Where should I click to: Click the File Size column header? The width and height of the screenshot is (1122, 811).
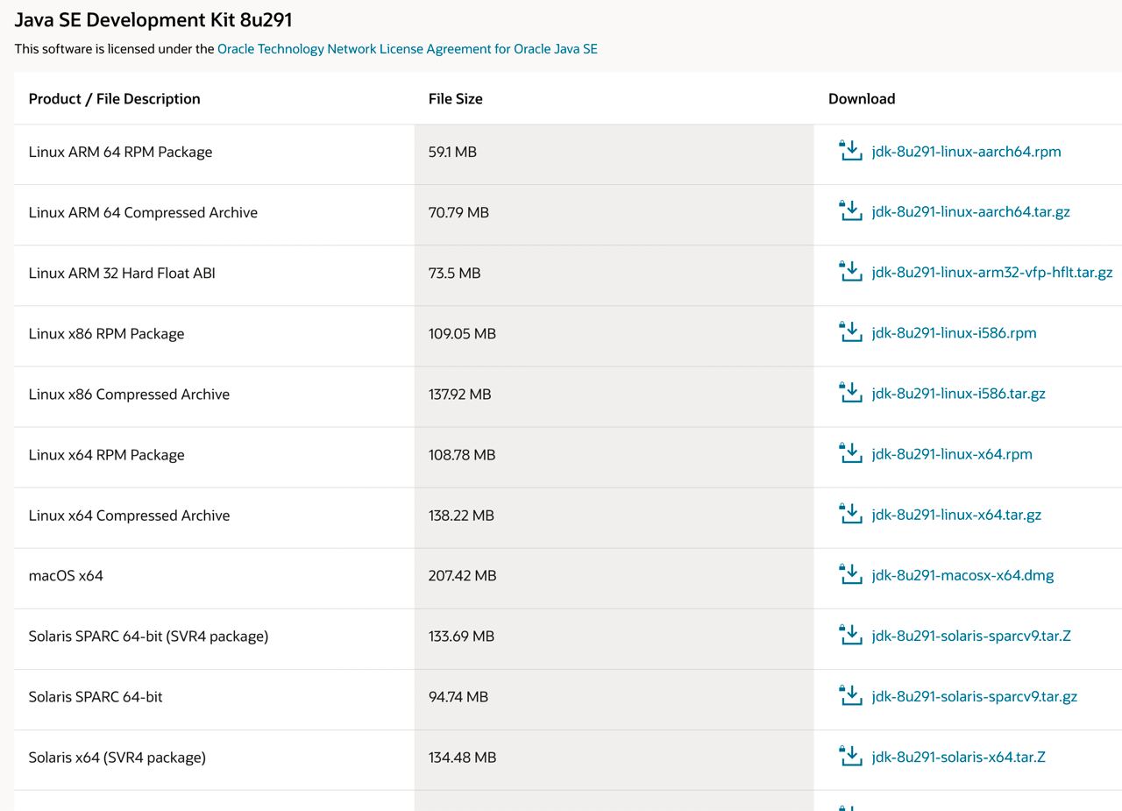[x=456, y=99]
